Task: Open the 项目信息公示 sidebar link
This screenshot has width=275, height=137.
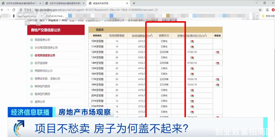Action: pos(42,40)
